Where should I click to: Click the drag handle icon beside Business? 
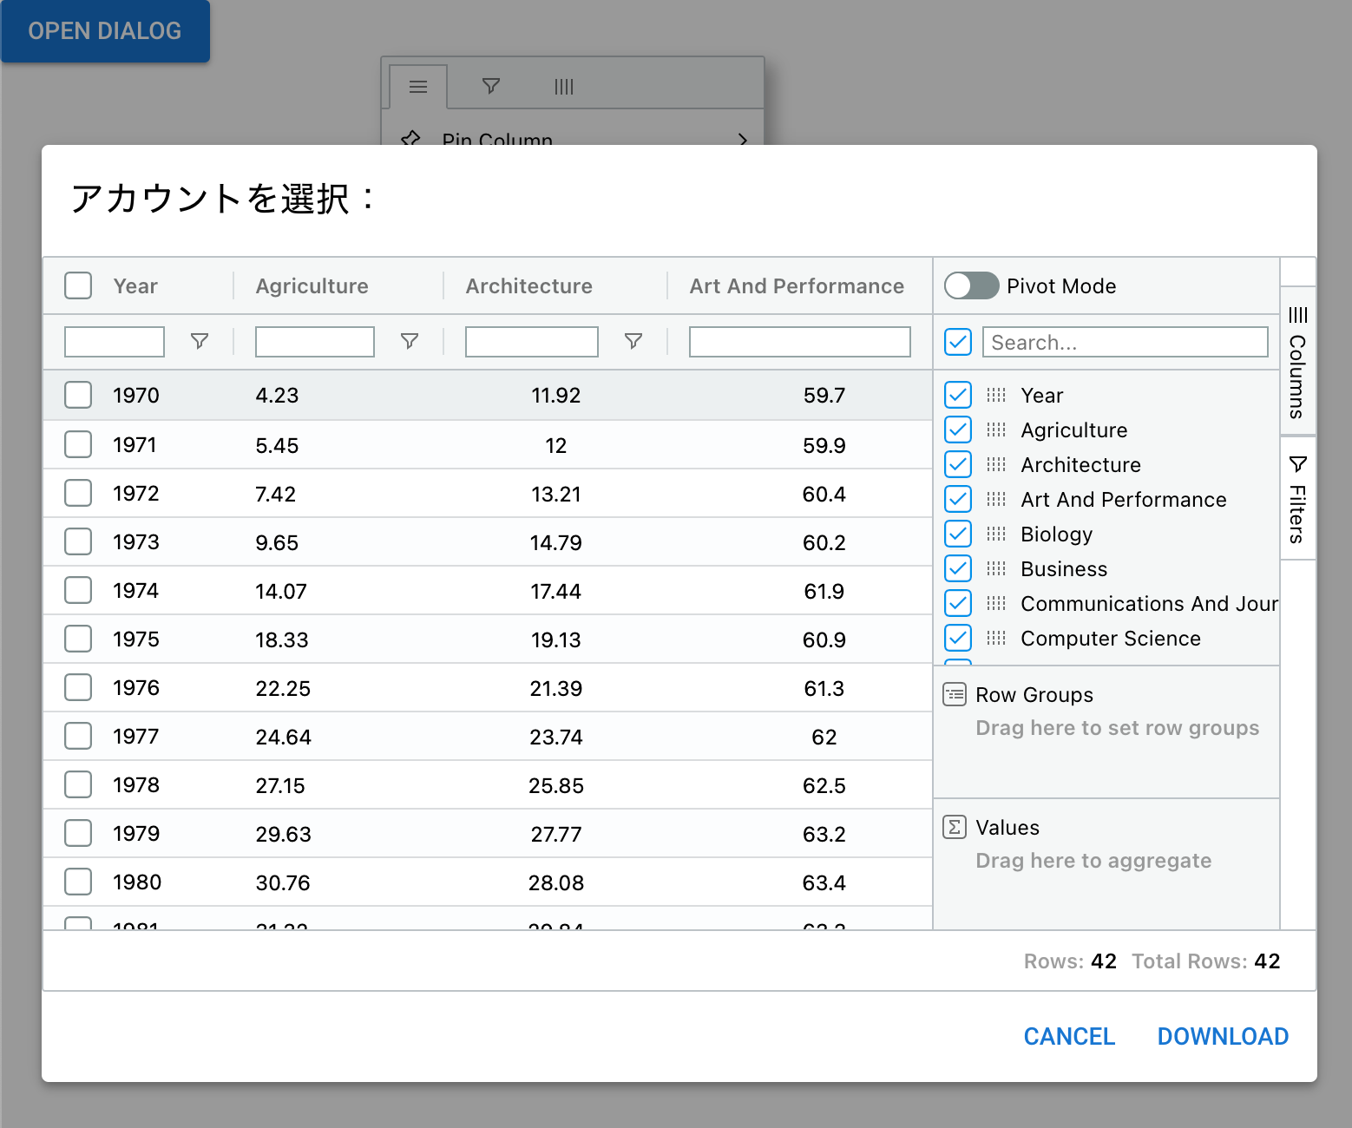point(996,568)
